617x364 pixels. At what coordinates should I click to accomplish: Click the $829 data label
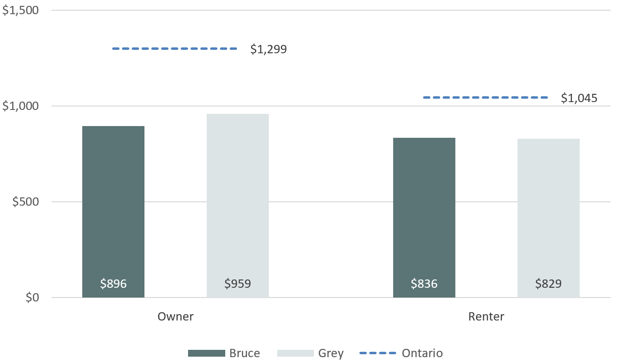tap(548, 284)
